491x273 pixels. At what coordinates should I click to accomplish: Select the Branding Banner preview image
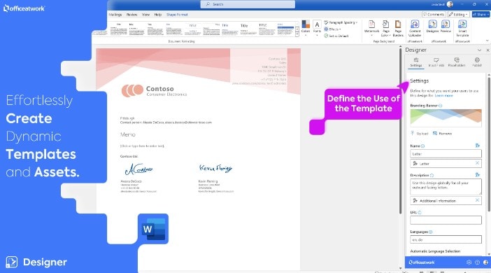tap(446, 118)
